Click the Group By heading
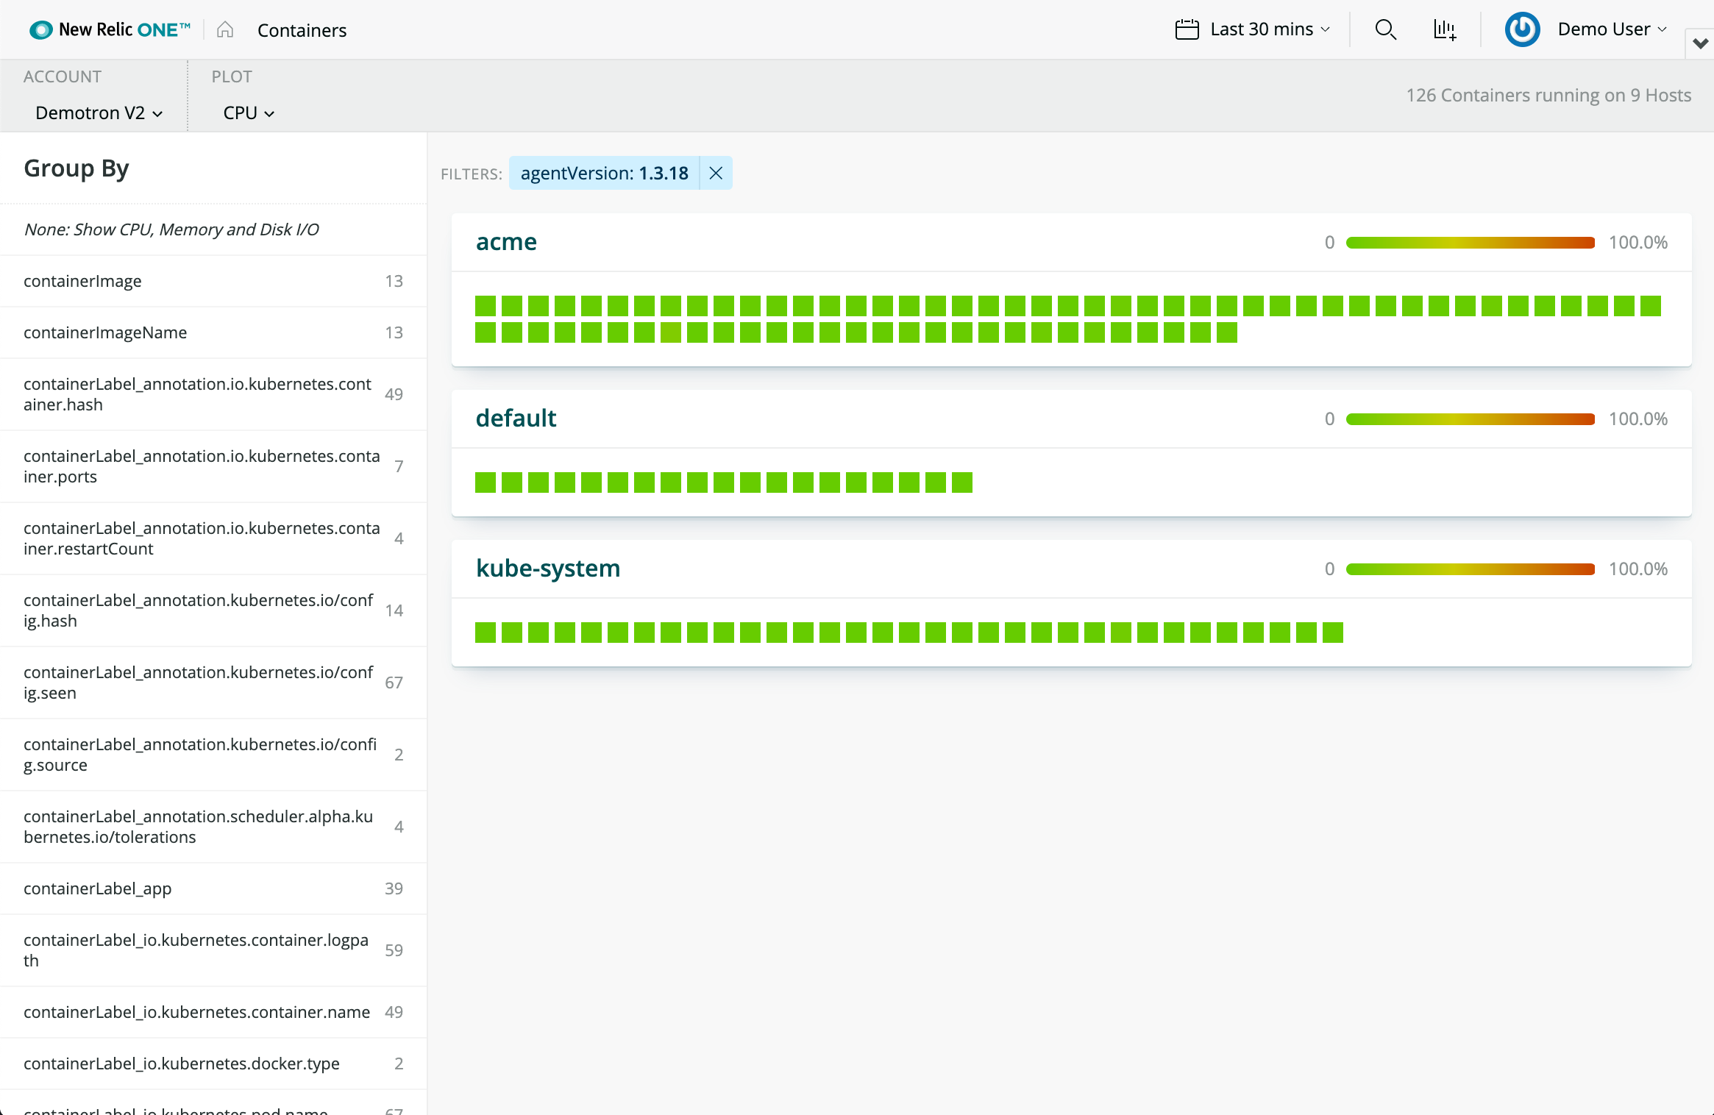 coord(77,168)
